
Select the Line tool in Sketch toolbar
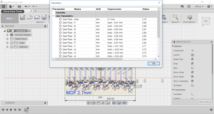click(x=30, y=17)
